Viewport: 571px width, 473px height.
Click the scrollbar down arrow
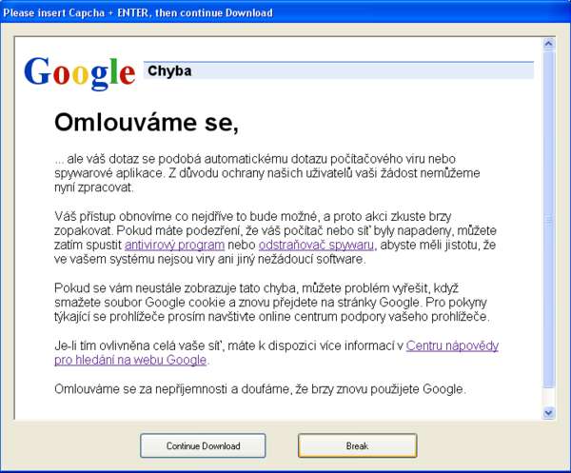pyautogui.click(x=549, y=413)
